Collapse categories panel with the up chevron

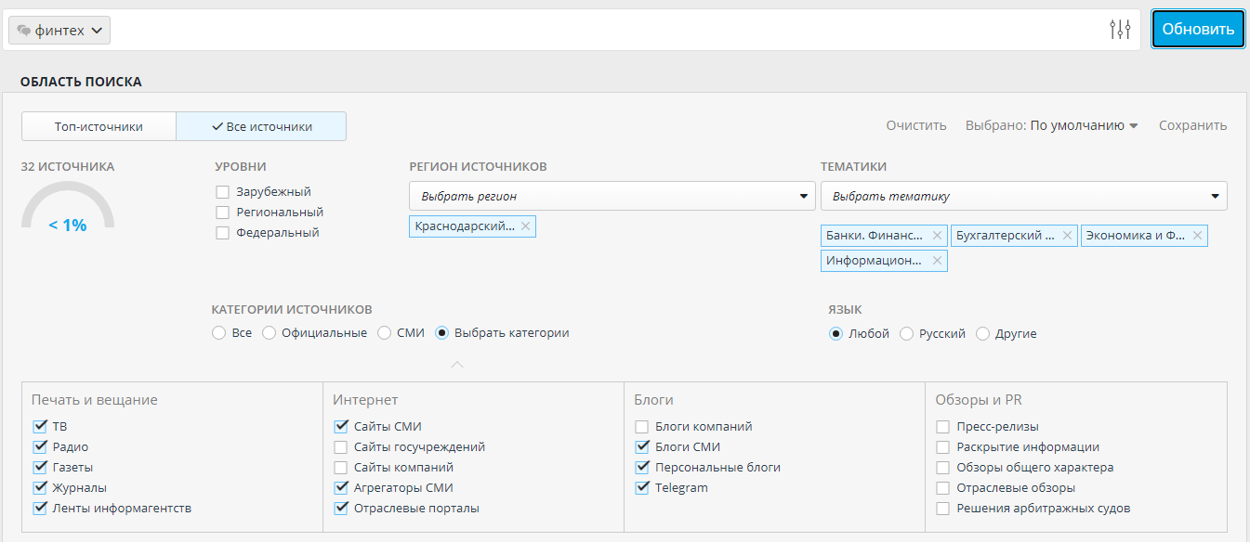pos(456,365)
